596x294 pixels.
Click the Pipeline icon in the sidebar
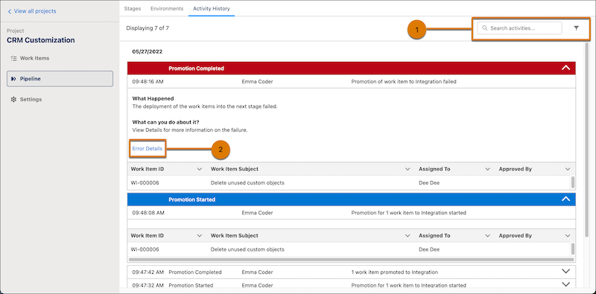coord(13,79)
